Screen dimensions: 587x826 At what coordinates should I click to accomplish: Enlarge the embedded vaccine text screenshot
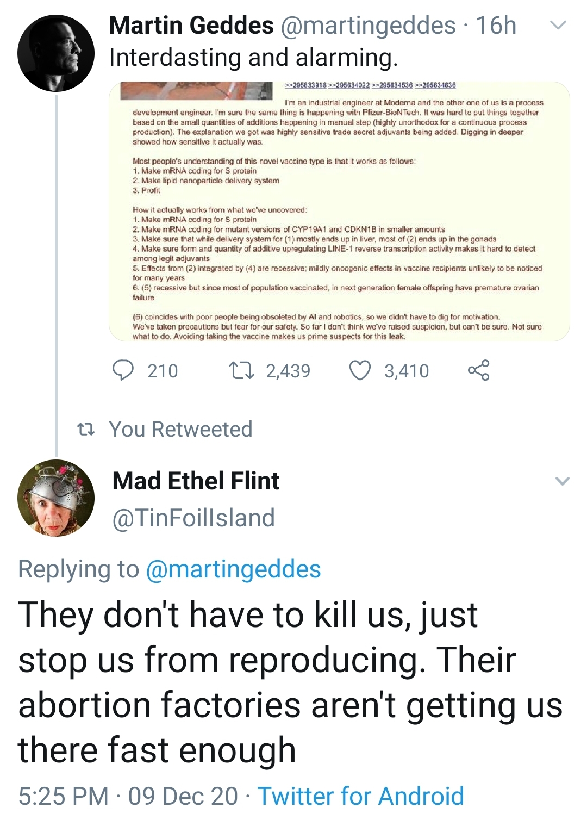(x=339, y=212)
